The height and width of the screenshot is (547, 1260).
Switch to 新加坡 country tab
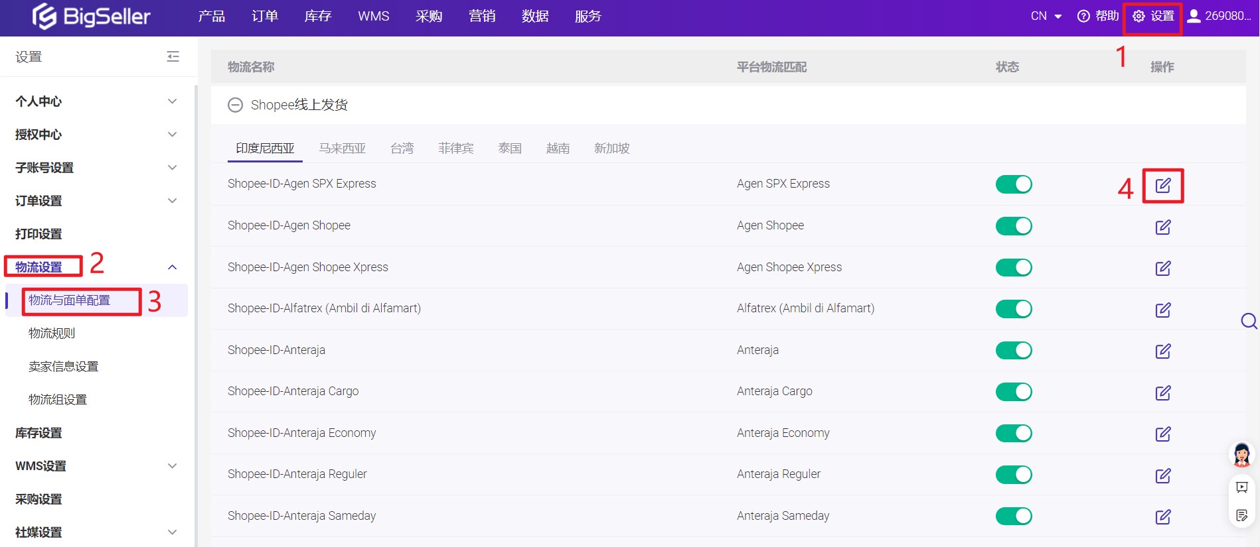(612, 149)
